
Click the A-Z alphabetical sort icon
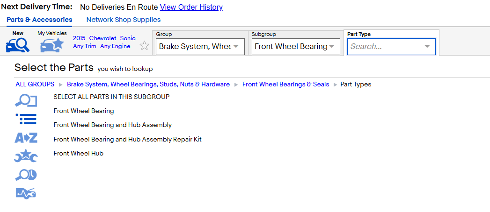(x=26, y=137)
